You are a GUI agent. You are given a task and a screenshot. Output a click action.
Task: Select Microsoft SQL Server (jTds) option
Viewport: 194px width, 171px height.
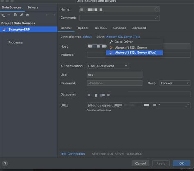pyautogui.click(x=135, y=53)
